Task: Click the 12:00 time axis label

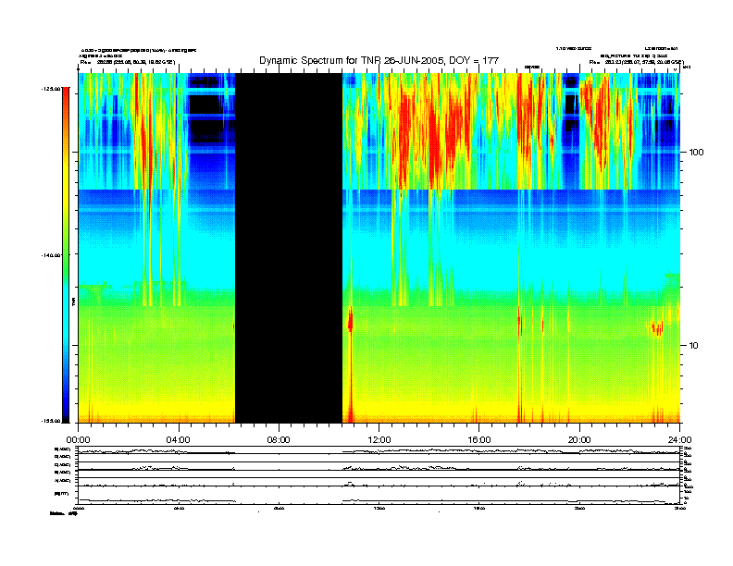Action: click(379, 440)
